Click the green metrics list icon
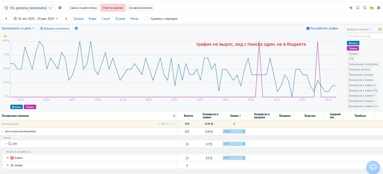Image resolution: width=383 pixels, height=174 pixels. click(x=380, y=29)
